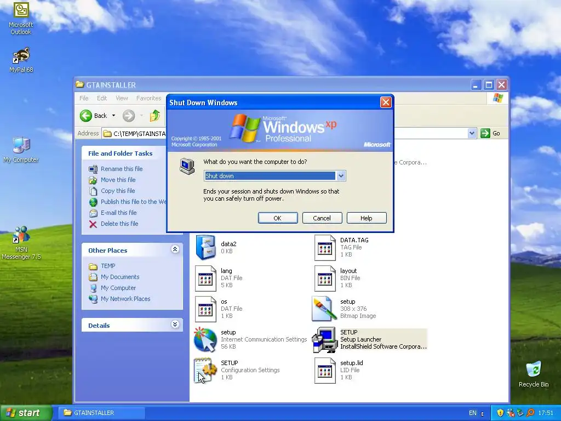Open the MyPal 68 desktop shortcut

[x=21, y=56]
